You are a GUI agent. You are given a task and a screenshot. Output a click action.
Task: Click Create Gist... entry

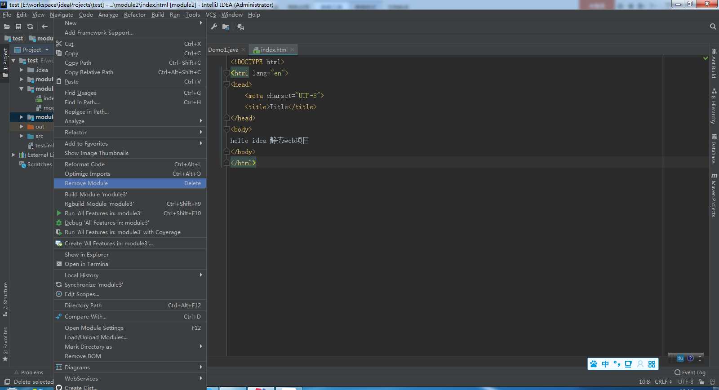(x=130, y=387)
